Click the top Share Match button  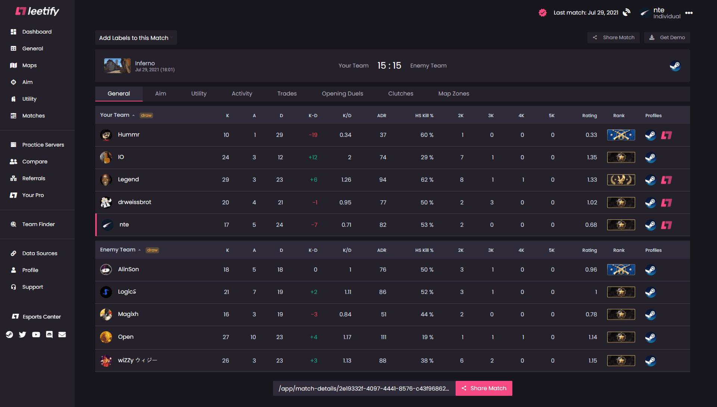(x=613, y=37)
